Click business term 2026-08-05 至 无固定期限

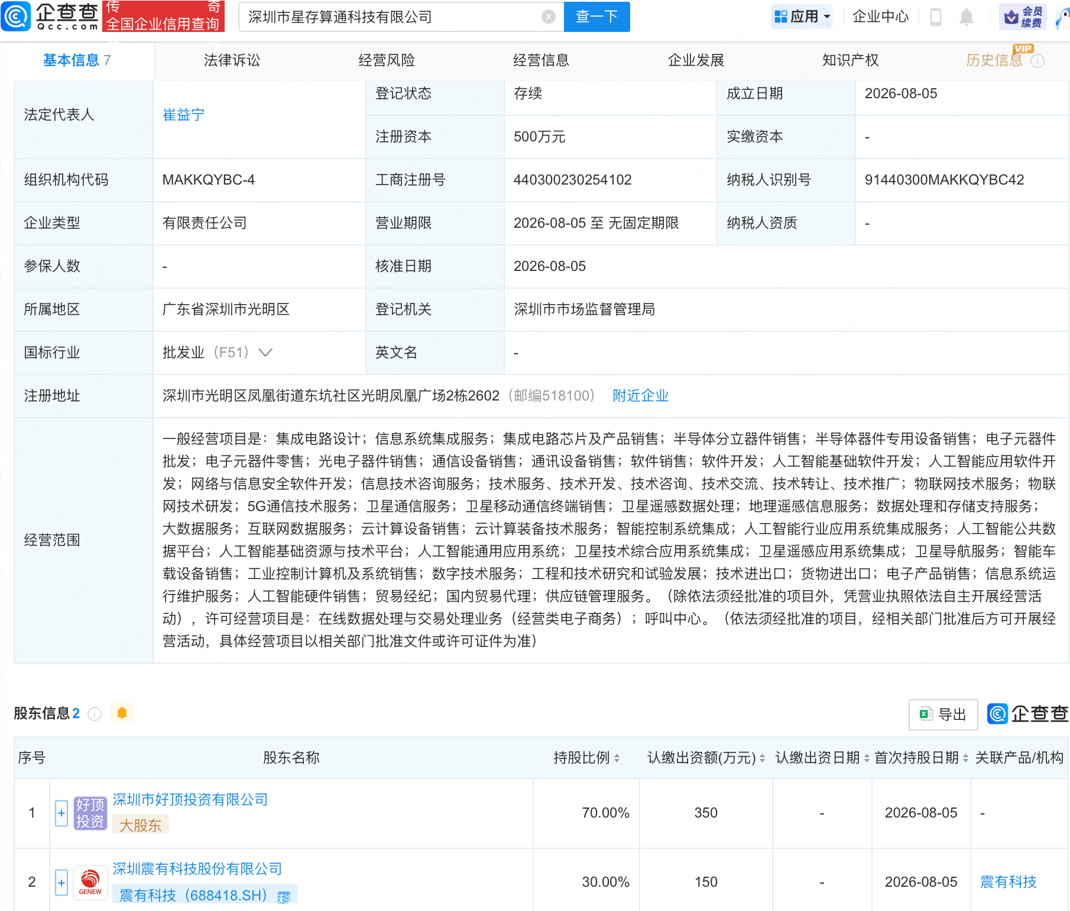(x=596, y=223)
